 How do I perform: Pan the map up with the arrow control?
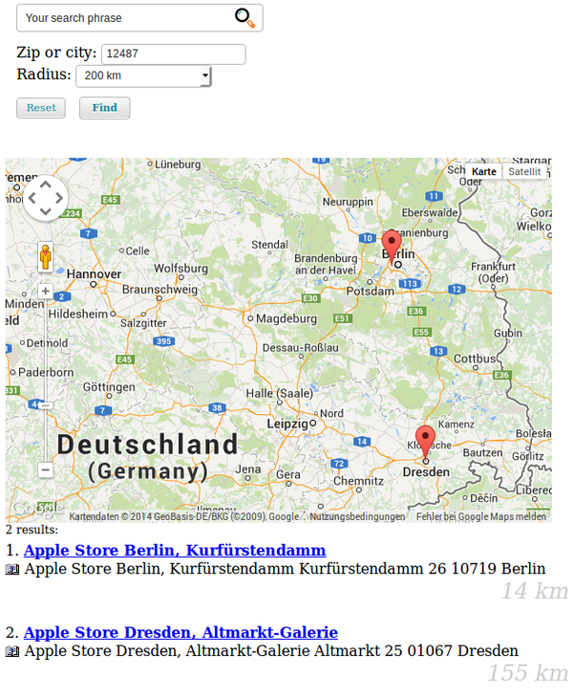pyautogui.click(x=45, y=184)
